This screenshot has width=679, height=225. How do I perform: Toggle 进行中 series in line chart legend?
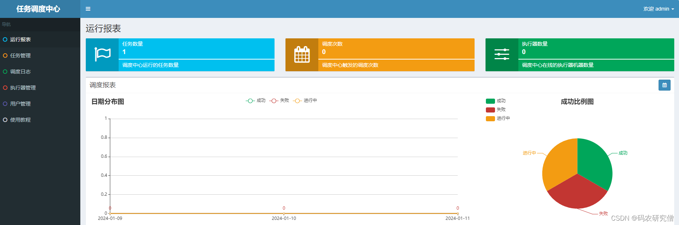click(305, 100)
